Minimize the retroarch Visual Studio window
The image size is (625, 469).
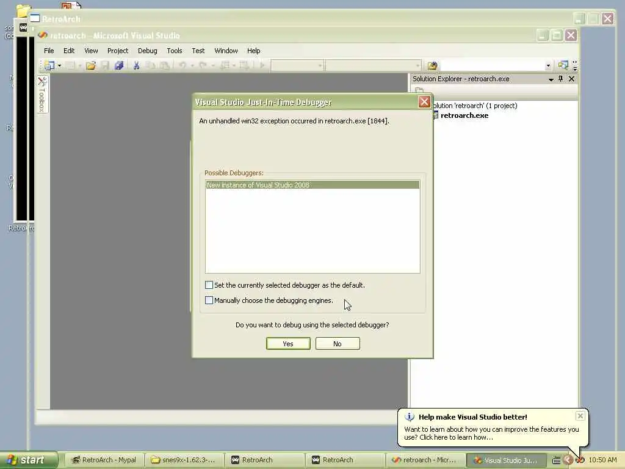[x=543, y=35]
